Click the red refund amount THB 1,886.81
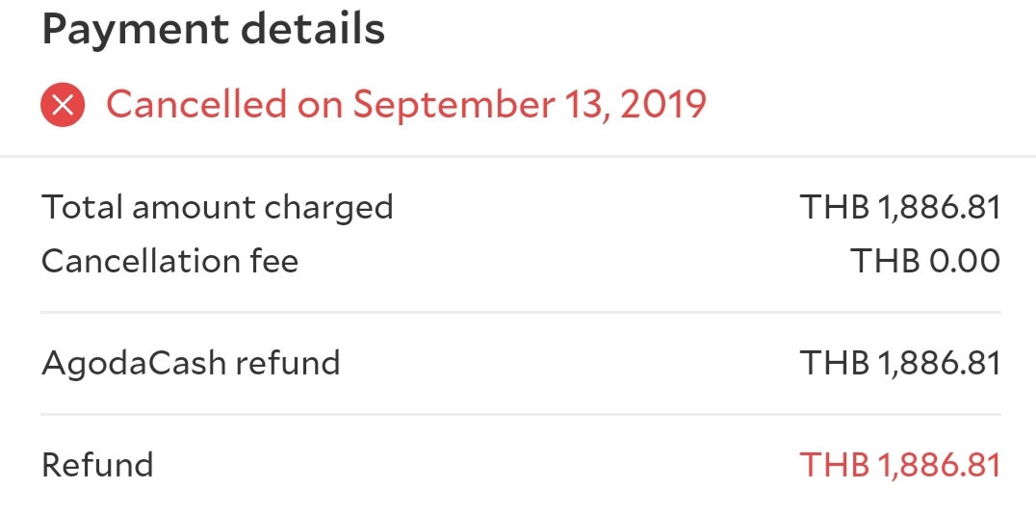 (900, 465)
